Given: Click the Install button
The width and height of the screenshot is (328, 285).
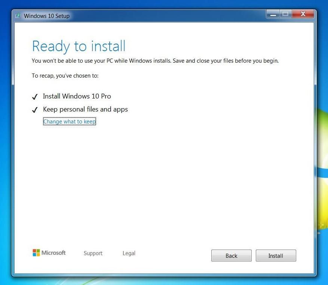Looking at the screenshot, I should point(276,256).
